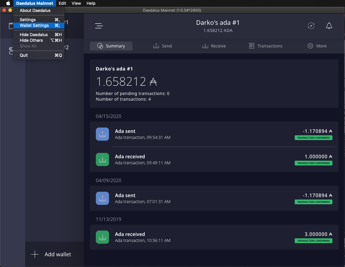
Task: Select the Summary tab
Action: [x=111, y=46]
